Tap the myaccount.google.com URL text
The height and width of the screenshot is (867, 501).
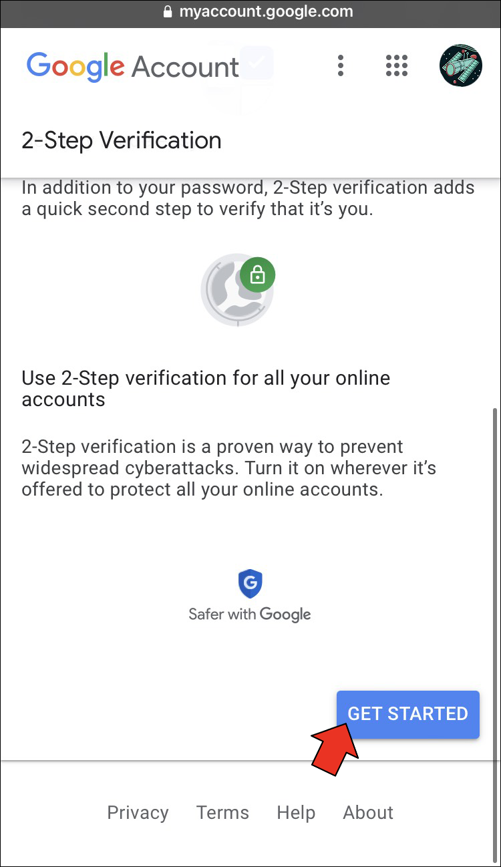coord(266,12)
